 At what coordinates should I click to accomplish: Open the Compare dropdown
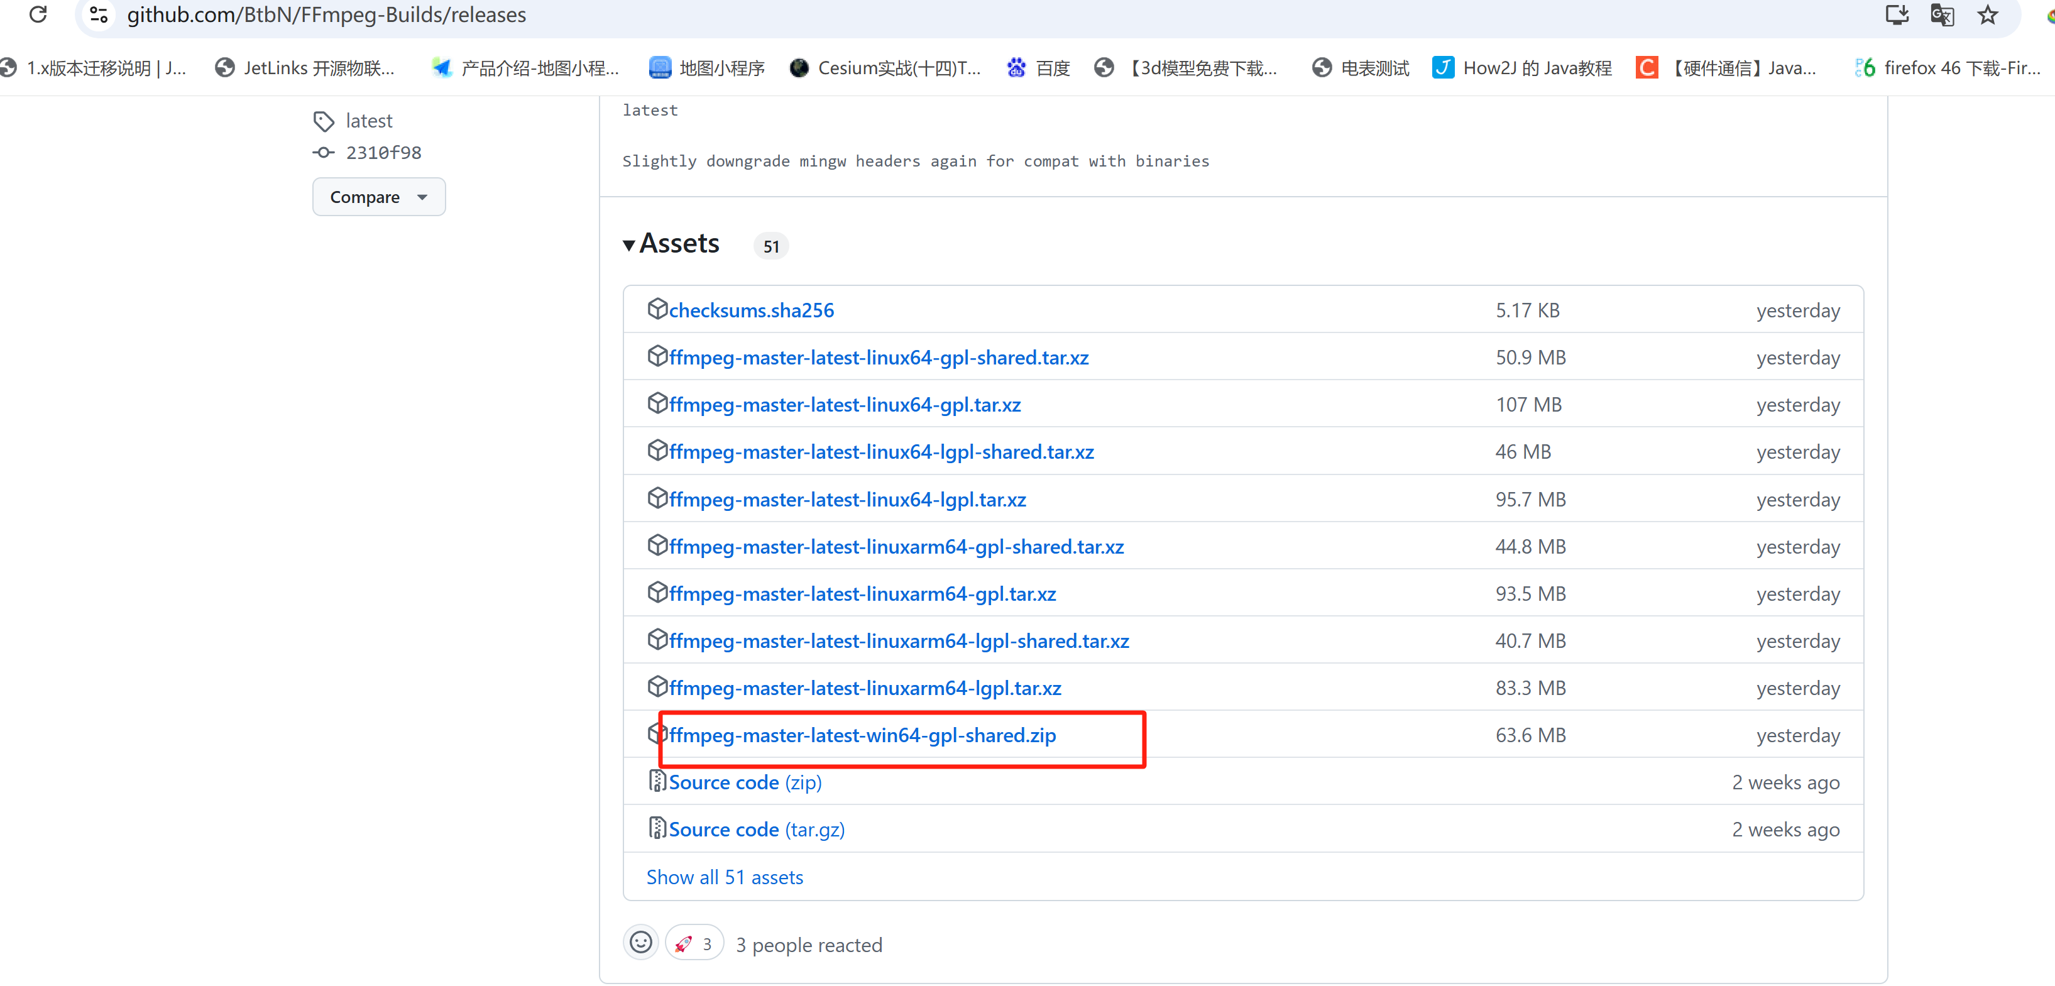point(378,197)
